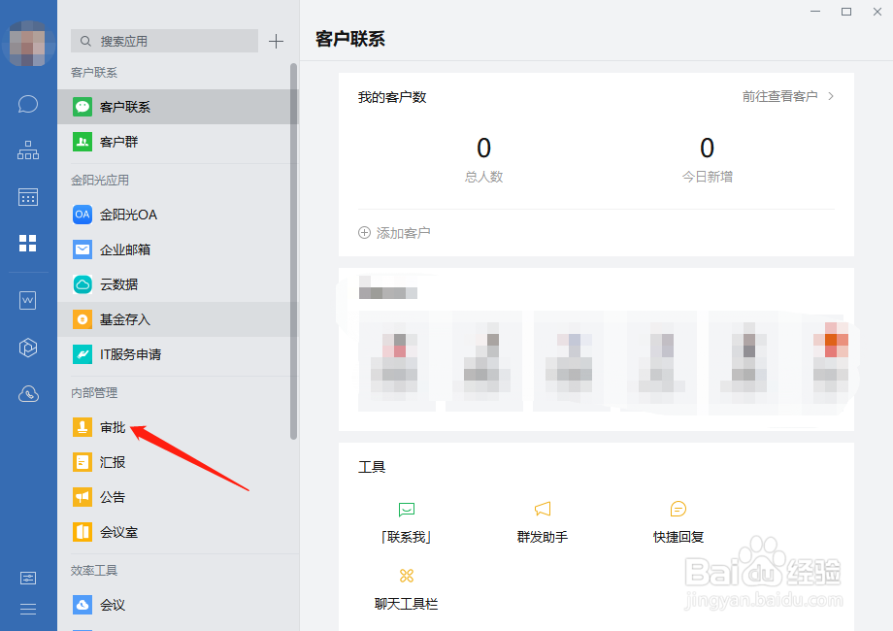Viewport: 893px width, 631px height.
Task: Open the 快捷回复 quick reply icon
Action: tap(678, 508)
